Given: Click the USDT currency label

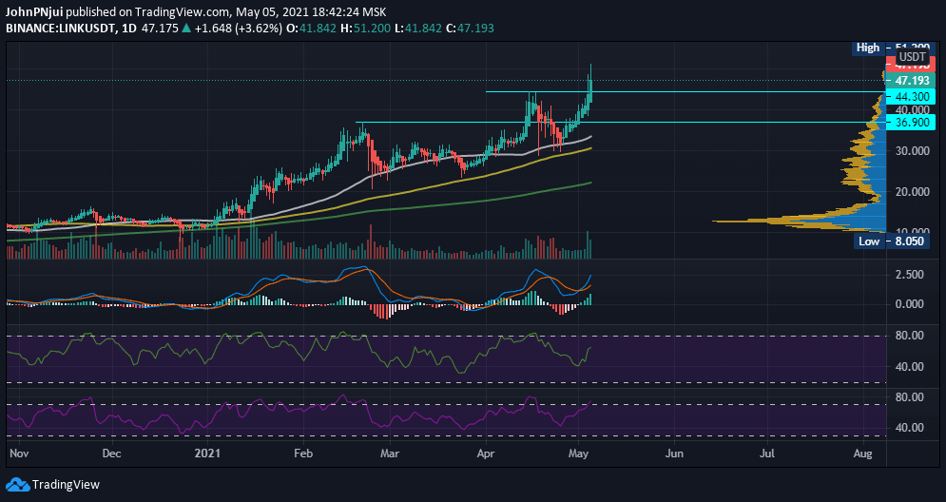Looking at the screenshot, I should point(912,57).
